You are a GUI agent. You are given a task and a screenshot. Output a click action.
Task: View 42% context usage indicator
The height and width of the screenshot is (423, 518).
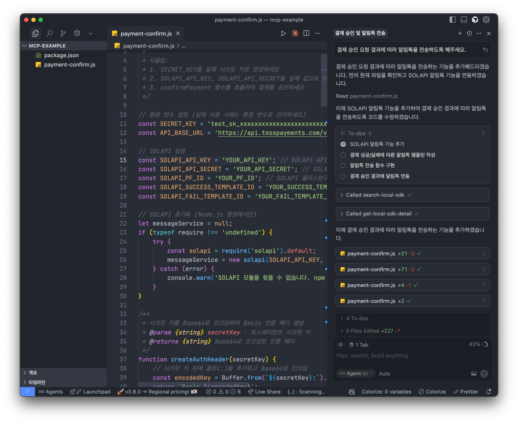[x=478, y=344]
